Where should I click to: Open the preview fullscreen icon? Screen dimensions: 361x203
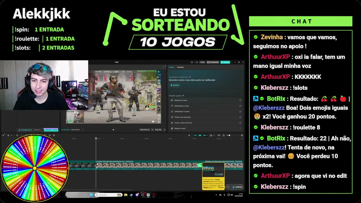165,130
